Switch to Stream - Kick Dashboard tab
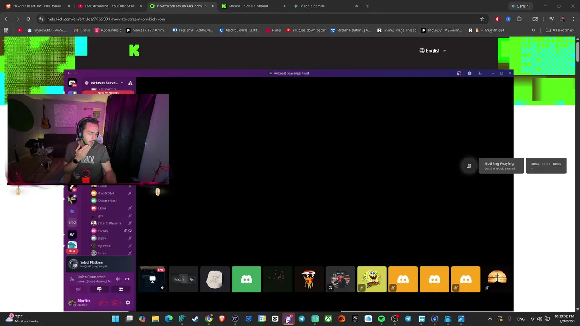The image size is (580, 326). 254,6
